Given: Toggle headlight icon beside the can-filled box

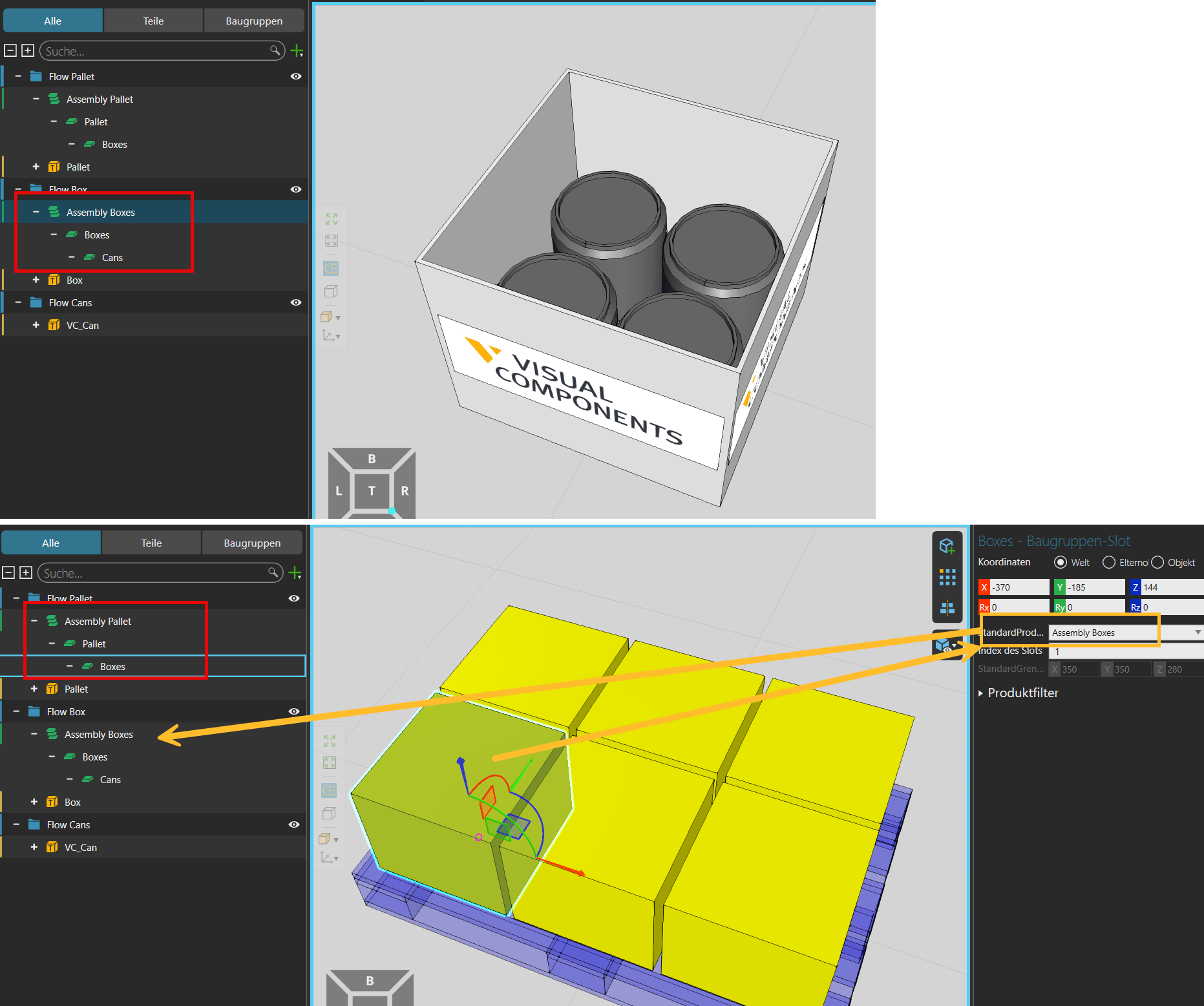Looking at the screenshot, I should pyautogui.click(x=331, y=268).
